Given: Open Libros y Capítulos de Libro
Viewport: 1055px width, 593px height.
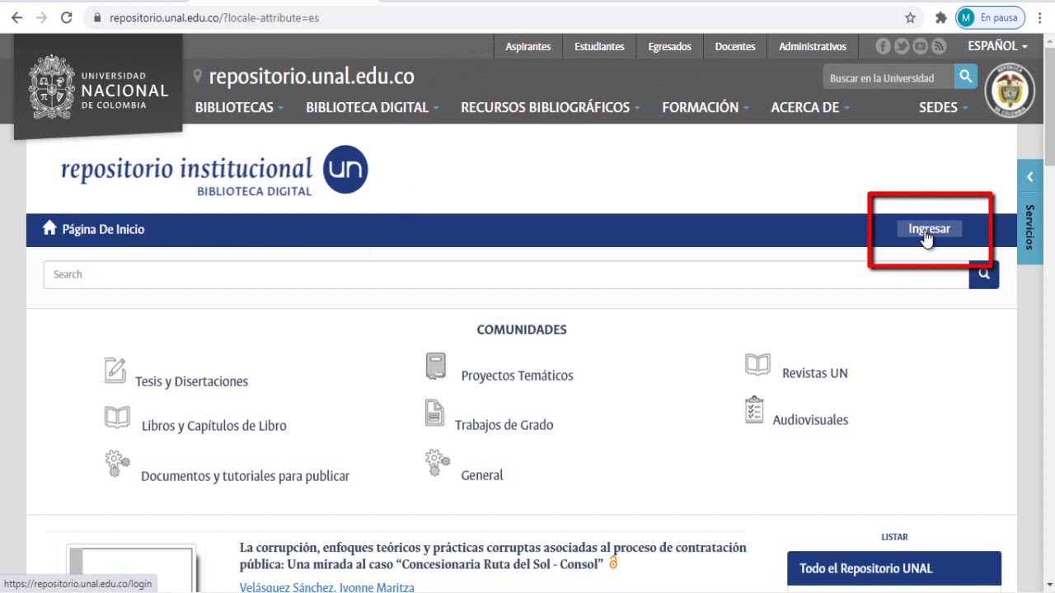Looking at the screenshot, I should 214,426.
